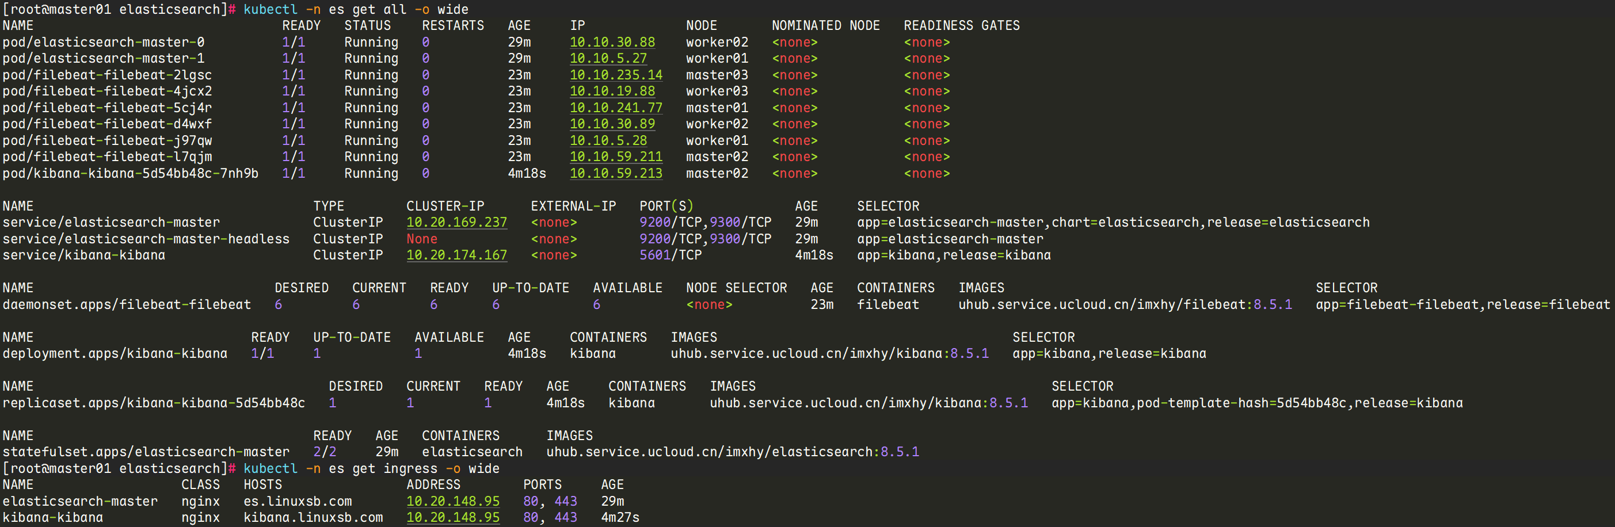
Task: Click the es.linuxsb.com host text
Action: (298, 501)
